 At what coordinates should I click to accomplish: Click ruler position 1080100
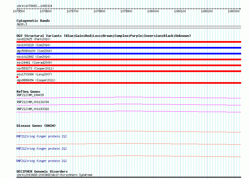180,11
